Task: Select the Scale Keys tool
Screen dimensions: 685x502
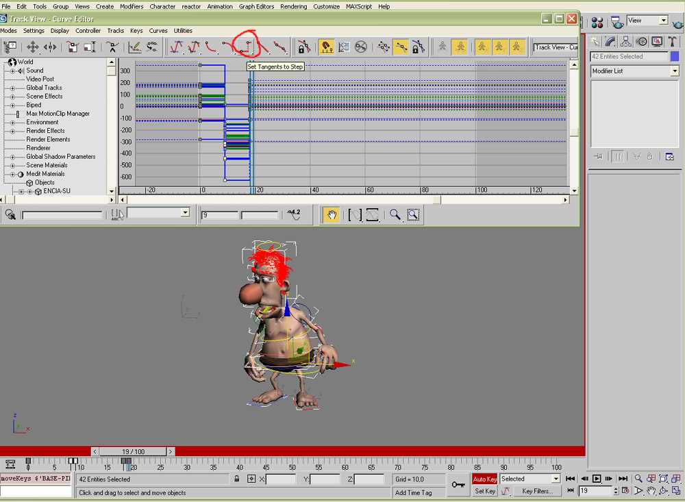Action: click(x=73, y=47)
